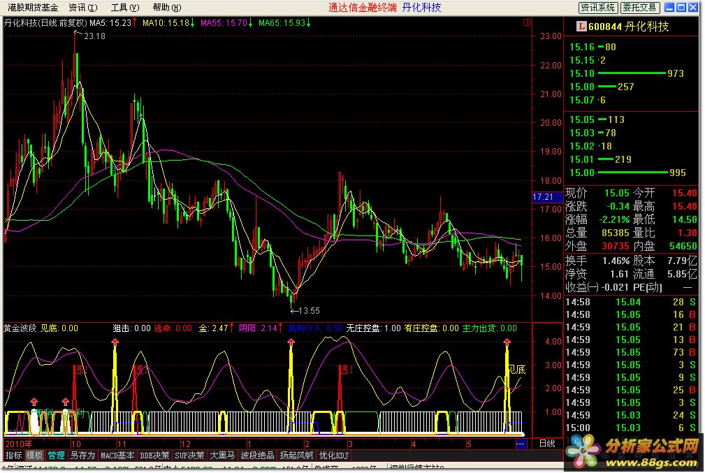Switch to DDE决策 template
This screenshot has height=473, width=705.
pyautogui.click(x=154, y=456)
